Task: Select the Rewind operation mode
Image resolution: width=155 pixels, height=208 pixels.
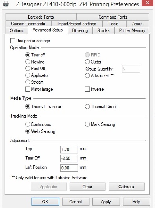Action: [x=28, y=62]
